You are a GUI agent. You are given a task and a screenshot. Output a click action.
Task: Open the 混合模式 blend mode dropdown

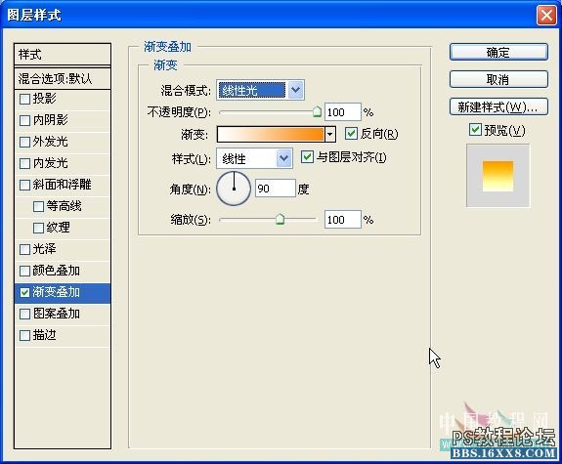click(x=296, y=90)
